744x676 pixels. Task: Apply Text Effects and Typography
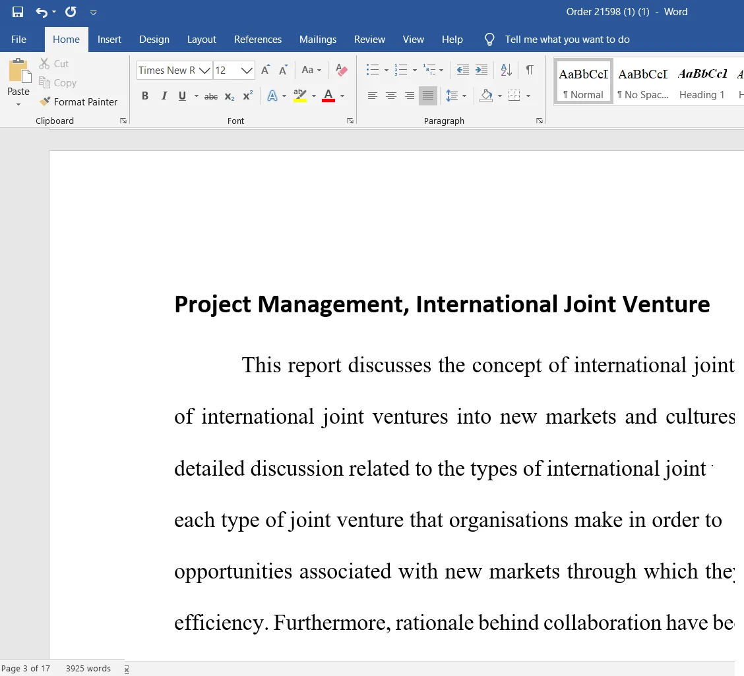pyautogui.click(x=272, y=96)
